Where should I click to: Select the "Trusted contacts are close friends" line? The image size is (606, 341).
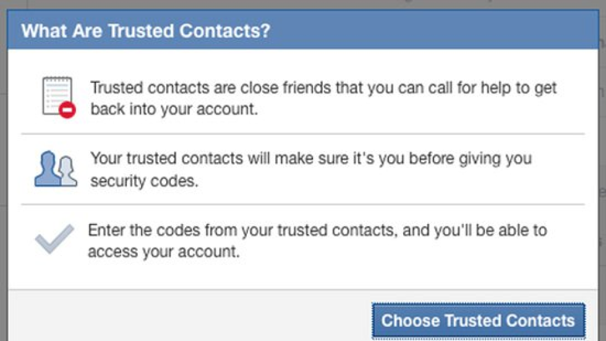[x=323, y=88]
